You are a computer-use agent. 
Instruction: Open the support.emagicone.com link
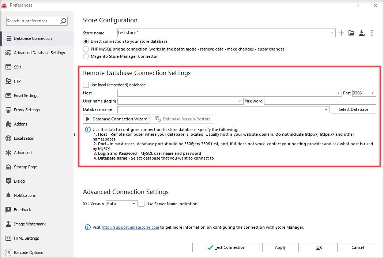[x=130, y=227]
